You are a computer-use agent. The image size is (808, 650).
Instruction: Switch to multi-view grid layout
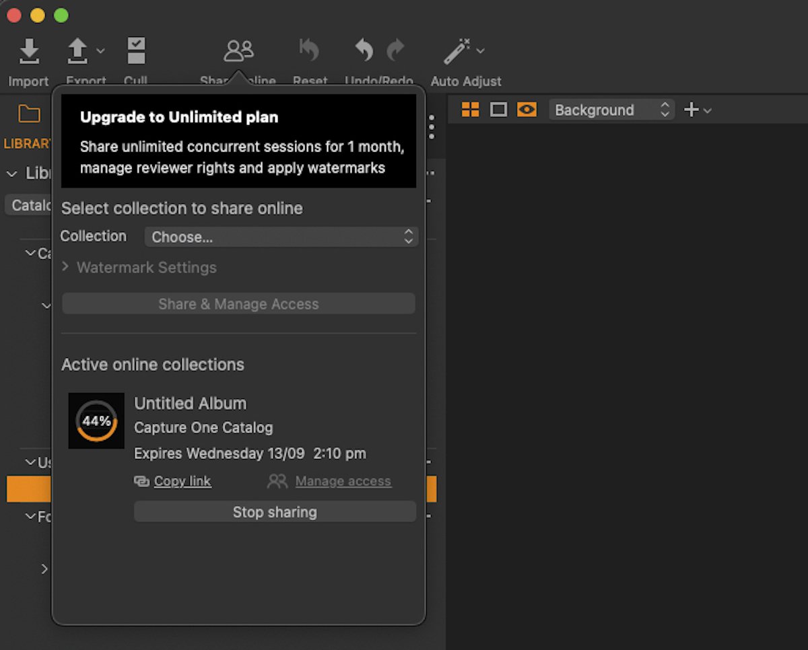click(469, 109)
